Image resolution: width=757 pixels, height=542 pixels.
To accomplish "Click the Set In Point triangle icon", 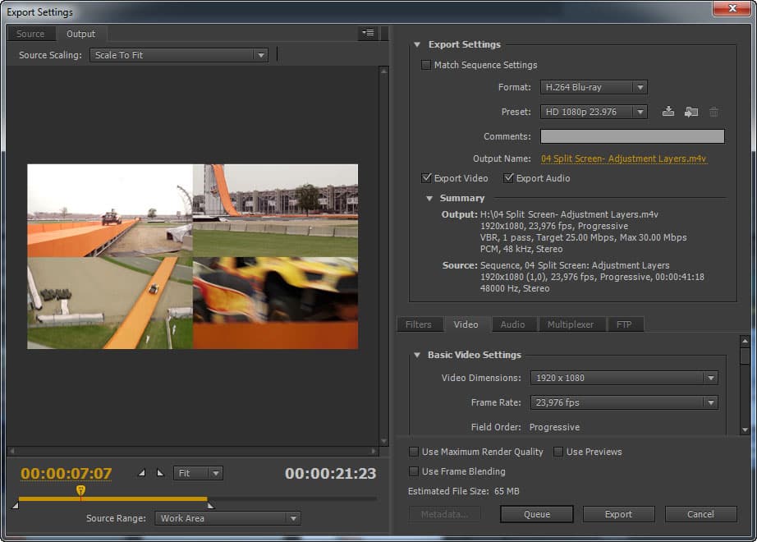I will (141, 473).
